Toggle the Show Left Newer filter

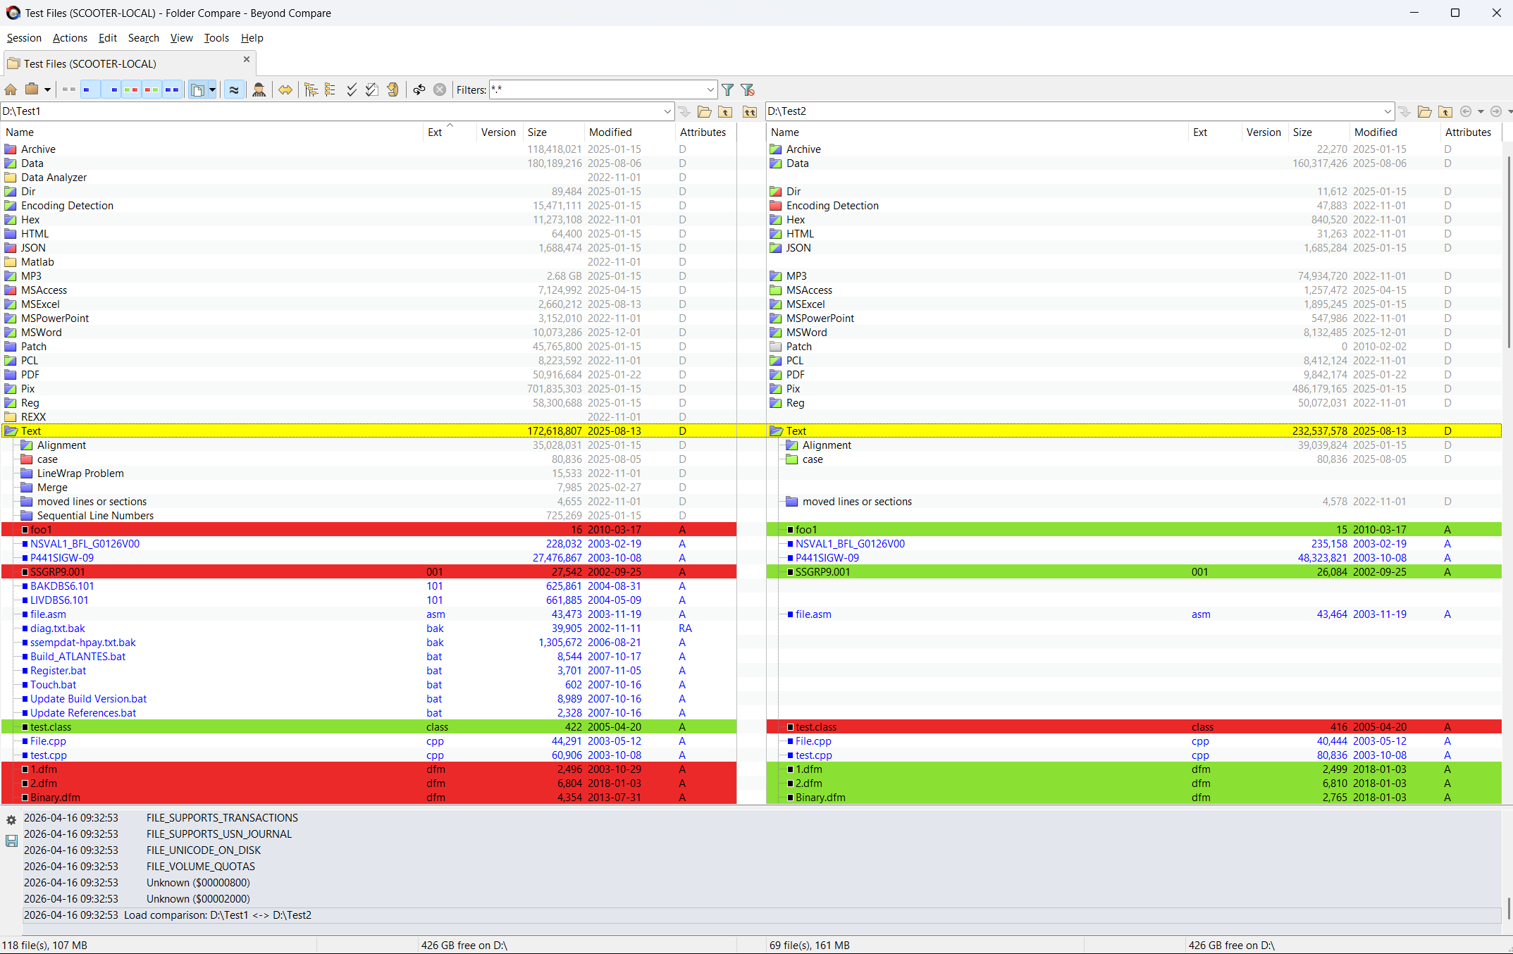(x=131, y=89)
